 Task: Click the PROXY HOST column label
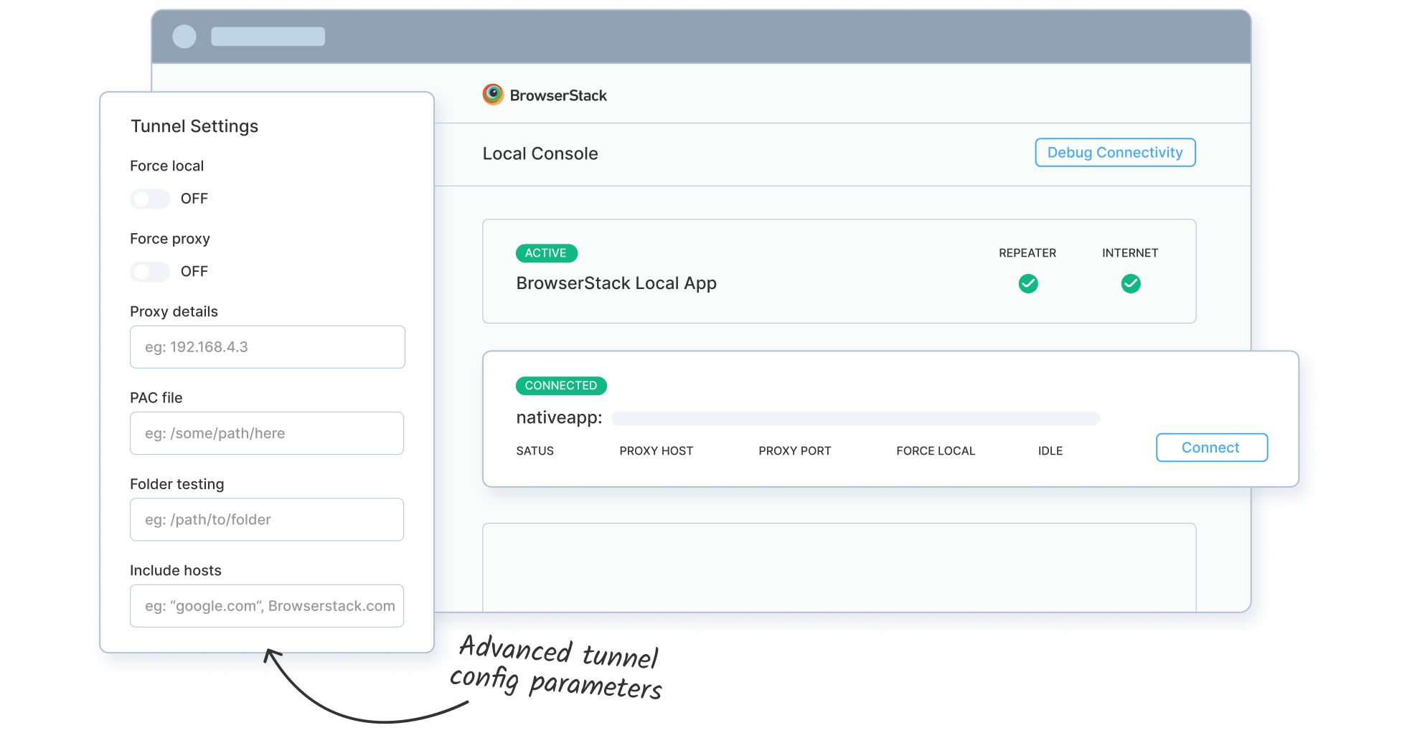(x=657, y=451)
